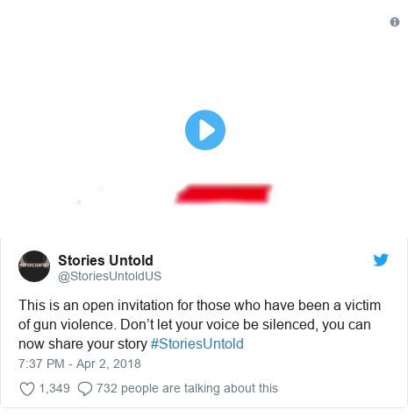The height and width of the screenshot is (417, 408).
Task: Visit the @StoriesUntoldUS handle link
Action: pyautogui.click(x=110, y=276)
